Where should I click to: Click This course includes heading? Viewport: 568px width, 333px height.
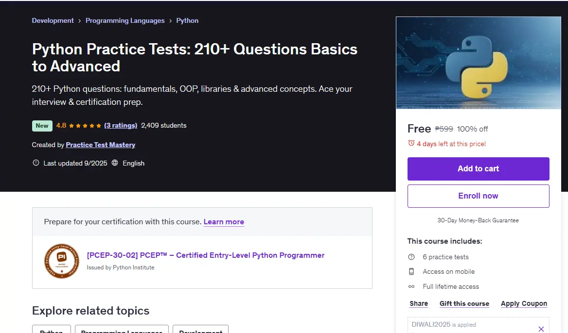[444, 241]
